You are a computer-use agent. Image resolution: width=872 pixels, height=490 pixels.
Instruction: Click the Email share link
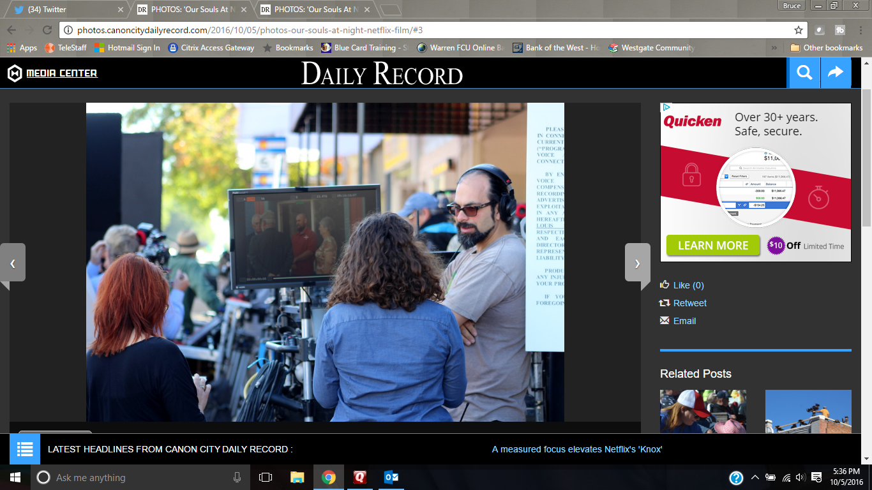coord(684,321)
